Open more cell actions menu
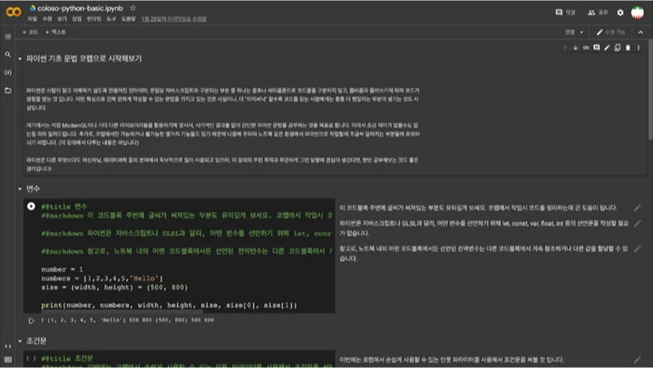Viewport: 653px width, 368px height. coord(638,48)
